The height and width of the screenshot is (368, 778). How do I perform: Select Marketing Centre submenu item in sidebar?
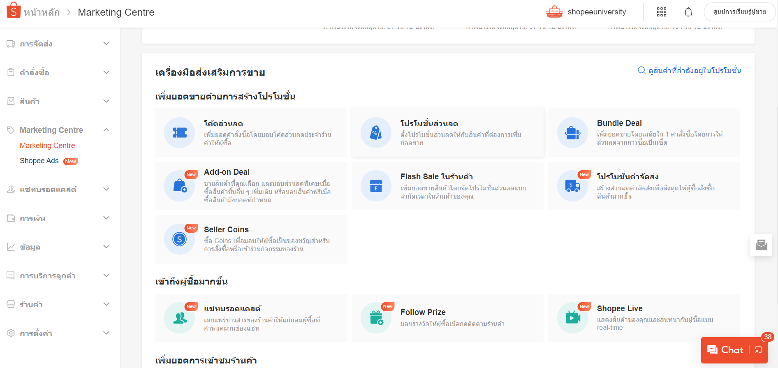point(47,146)
